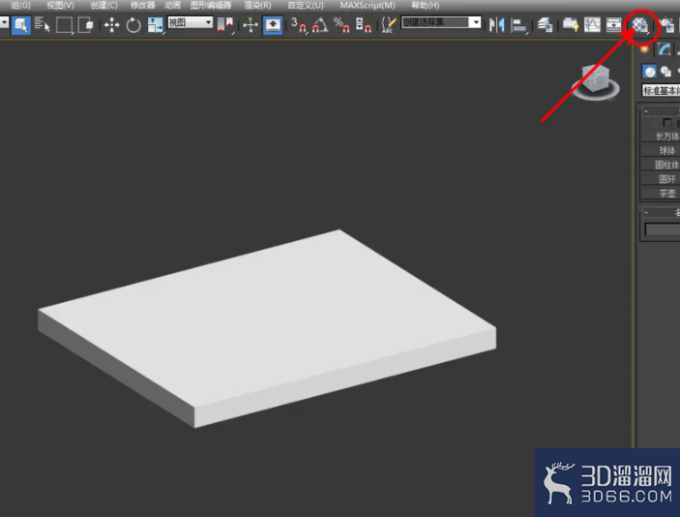The image size is (680, 517).
Task: Click Use Pivot Point Center icon
Action: click(x=225, y=25)
